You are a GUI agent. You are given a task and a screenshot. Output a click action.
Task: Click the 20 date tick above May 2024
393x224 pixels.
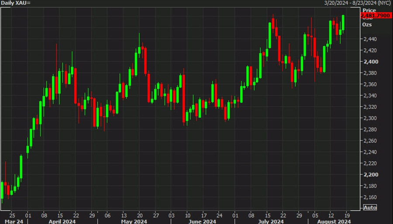click(x=140, y=215)
